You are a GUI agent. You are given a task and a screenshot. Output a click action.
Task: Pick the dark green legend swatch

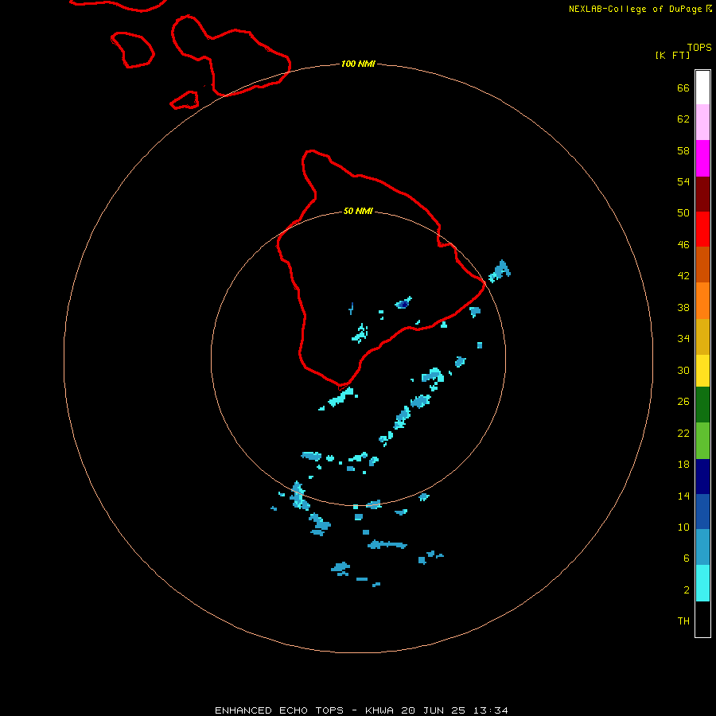pyautogui.click(x=702, y=405)
